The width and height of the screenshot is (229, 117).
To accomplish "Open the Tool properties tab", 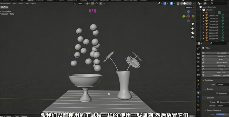I will click(198, 48).
